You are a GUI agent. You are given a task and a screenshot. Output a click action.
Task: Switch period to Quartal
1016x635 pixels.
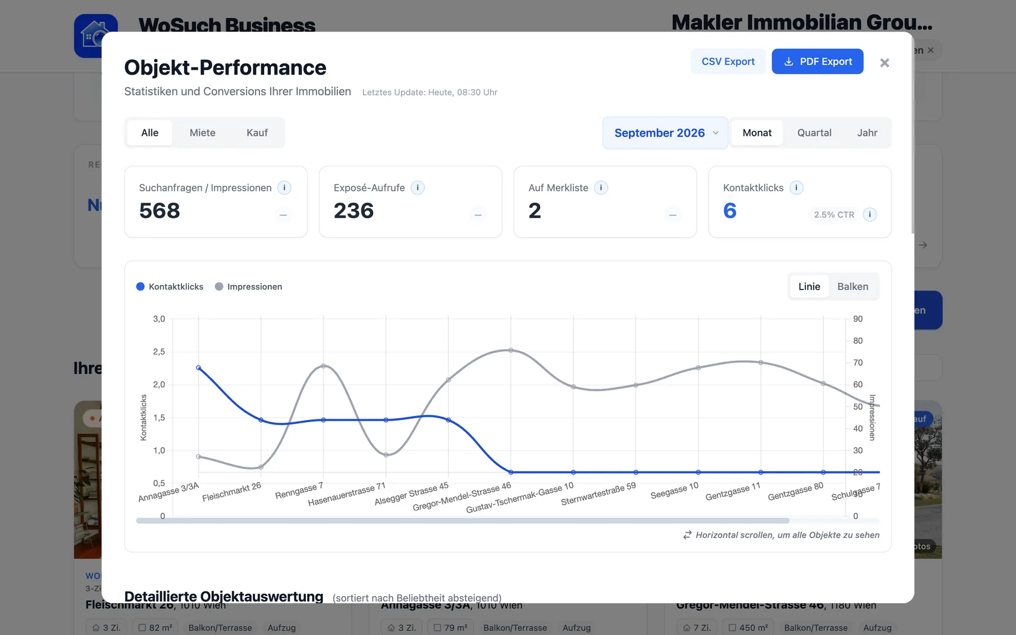coord(814,133)
